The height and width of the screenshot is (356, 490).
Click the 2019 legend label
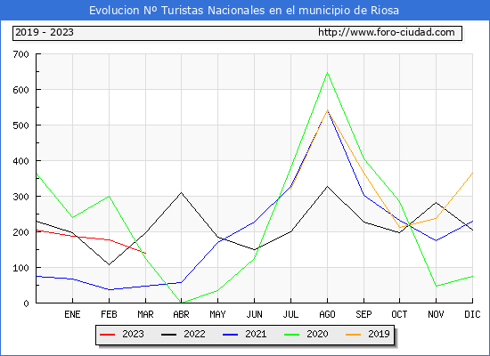coord(379,334)
